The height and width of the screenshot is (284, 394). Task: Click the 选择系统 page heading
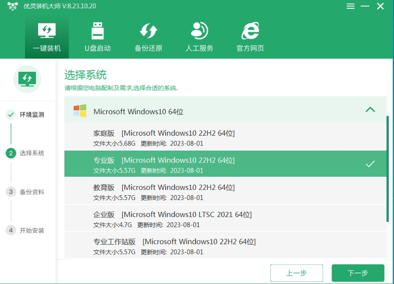85,75
